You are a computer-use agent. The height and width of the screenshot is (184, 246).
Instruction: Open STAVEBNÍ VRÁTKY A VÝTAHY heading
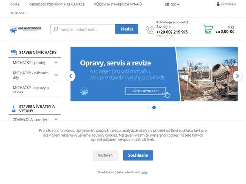pos(37,109)
